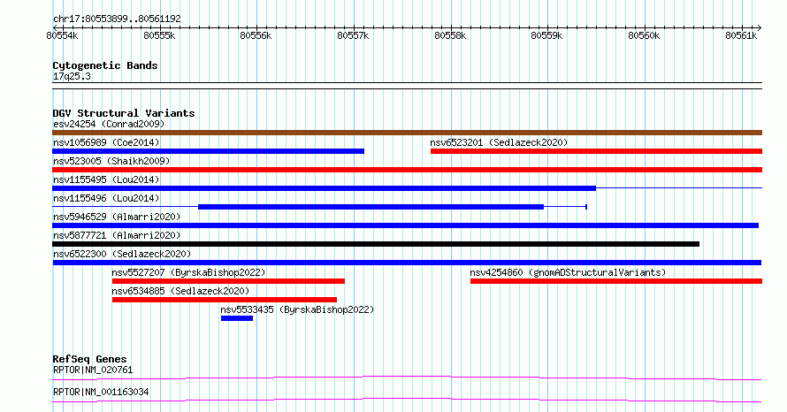This screenshot has width=787, height=412.
Task: Open the nsv1155496 (Lou2014) label
Action: 106,198
